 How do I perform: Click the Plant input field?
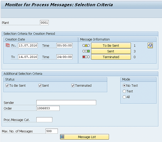point(44,23)
